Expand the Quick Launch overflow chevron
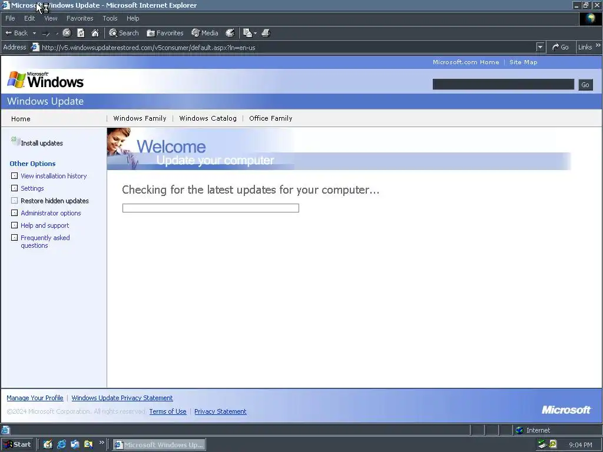This screenshot has height=452, width=603. tap(101, 443)
